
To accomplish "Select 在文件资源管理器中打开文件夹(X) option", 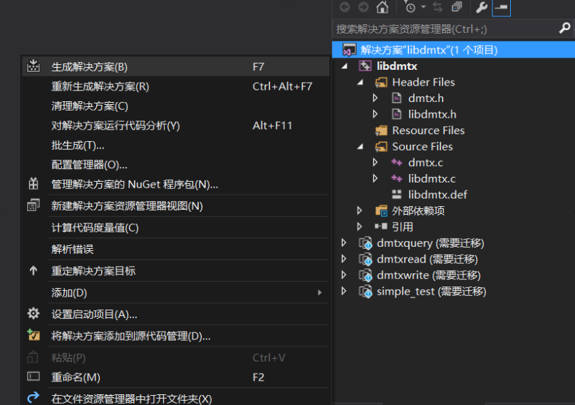I will click(132, 399).
